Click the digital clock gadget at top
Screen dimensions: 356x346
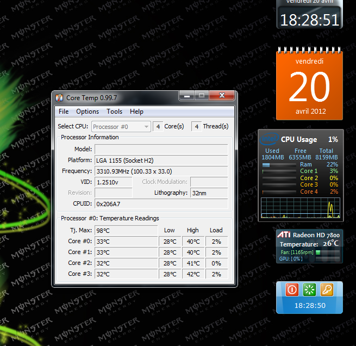click(x=309, y=16)
